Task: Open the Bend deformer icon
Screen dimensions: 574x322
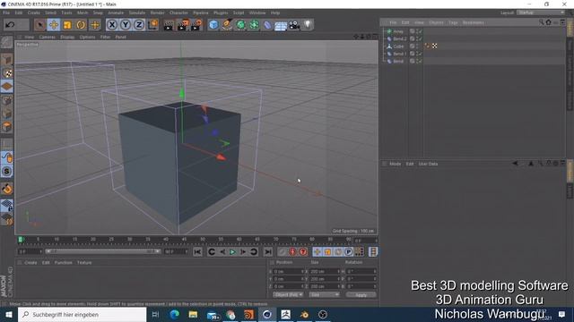Action: point(268,25)
